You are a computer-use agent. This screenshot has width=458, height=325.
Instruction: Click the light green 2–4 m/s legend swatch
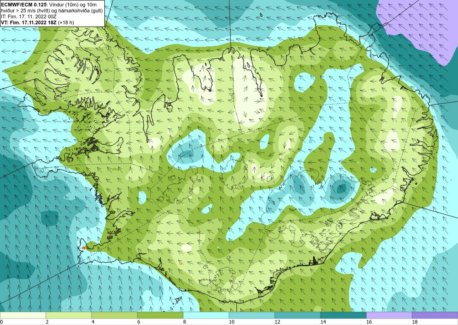point(69,315)
